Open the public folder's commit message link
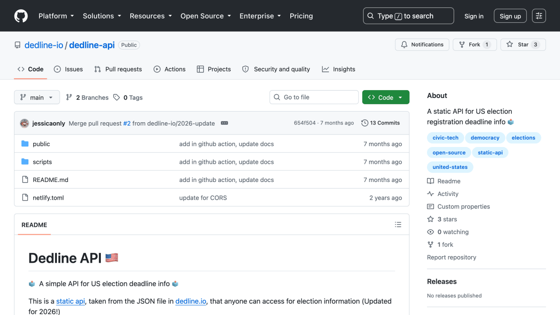 tap(226, 144)
